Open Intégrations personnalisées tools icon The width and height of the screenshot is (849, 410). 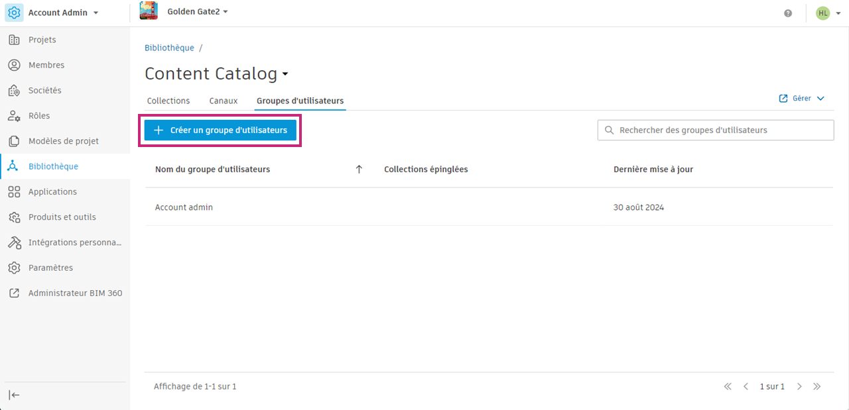pyautogui.click(x=14, y=242)
